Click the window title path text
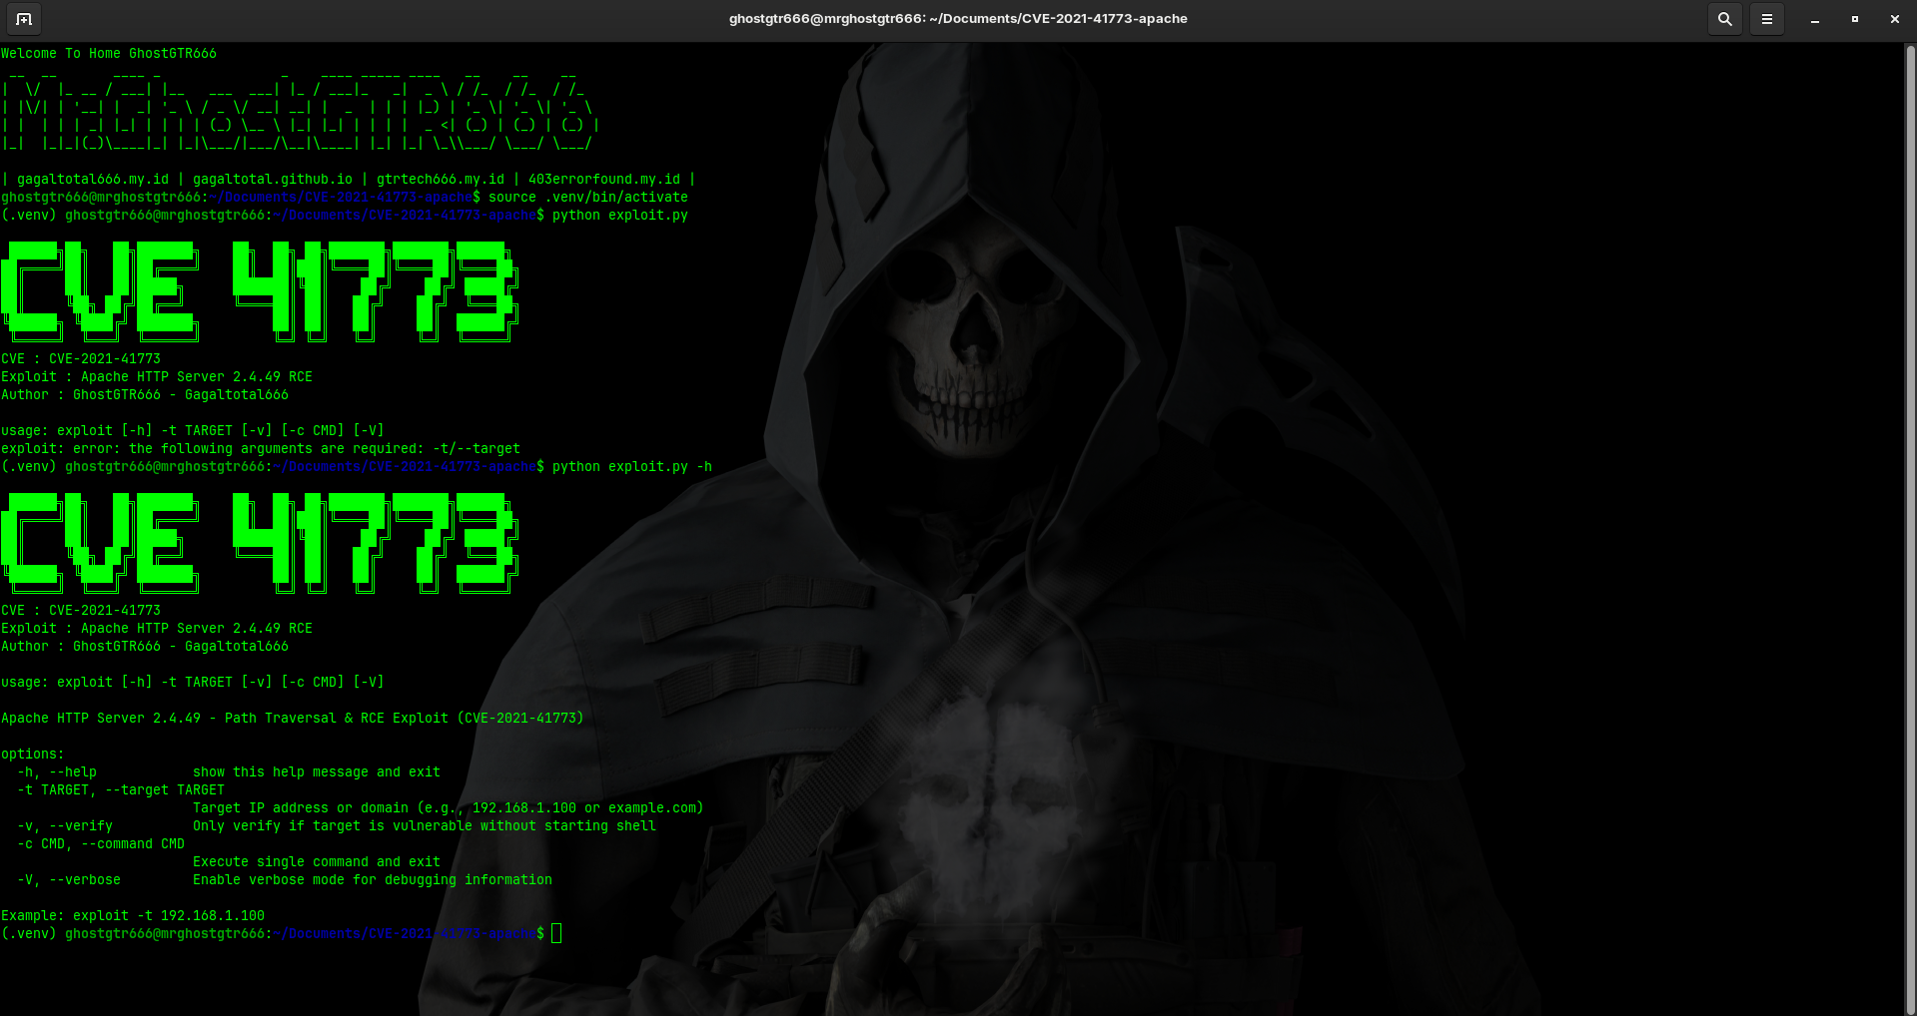The width and height of the screenshot is (1917, 1016). point(958,19)
